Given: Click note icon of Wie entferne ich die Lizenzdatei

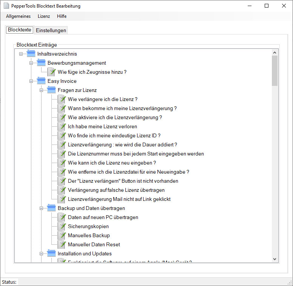Looking at the screenshot, I should coord(62,172).
